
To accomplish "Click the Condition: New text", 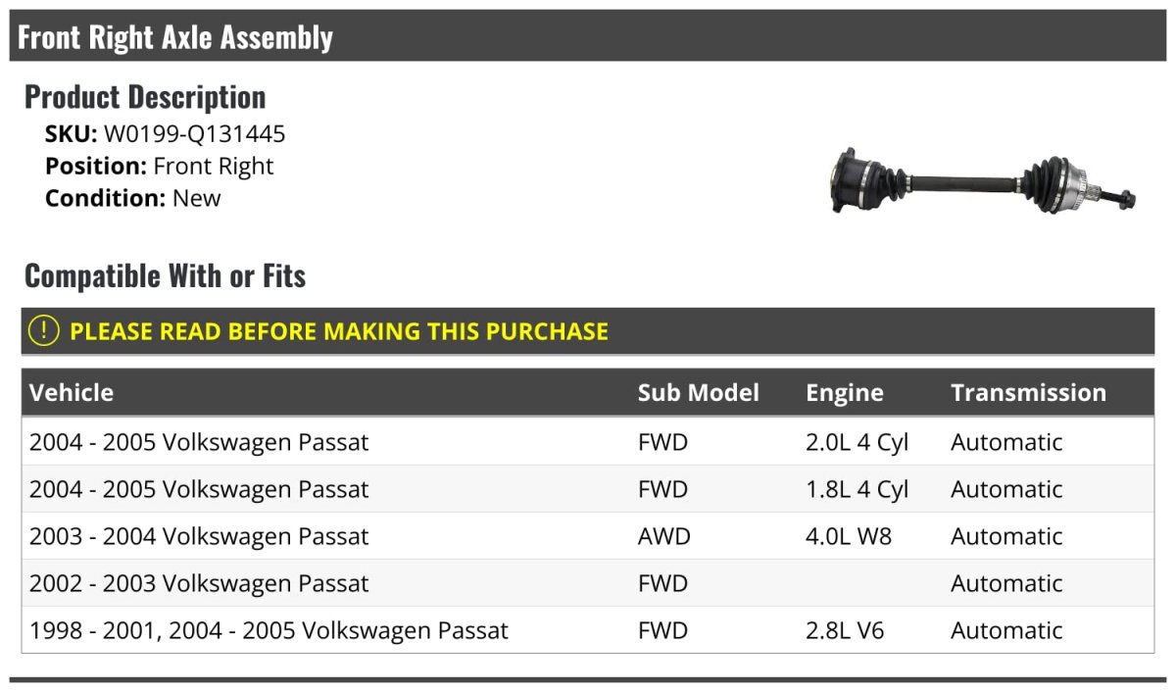I will (x=133, y=198).
